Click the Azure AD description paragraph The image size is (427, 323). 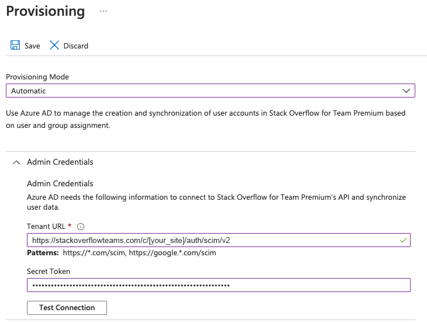[x=205, y=117]
